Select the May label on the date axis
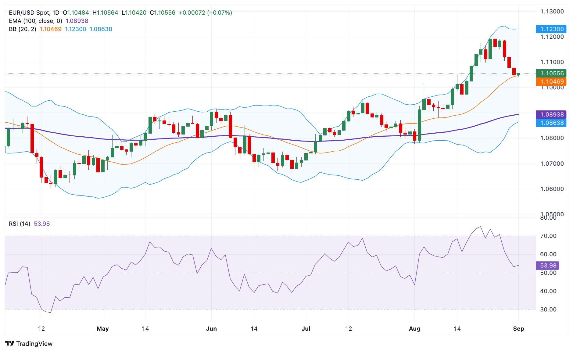 point(102,329)
